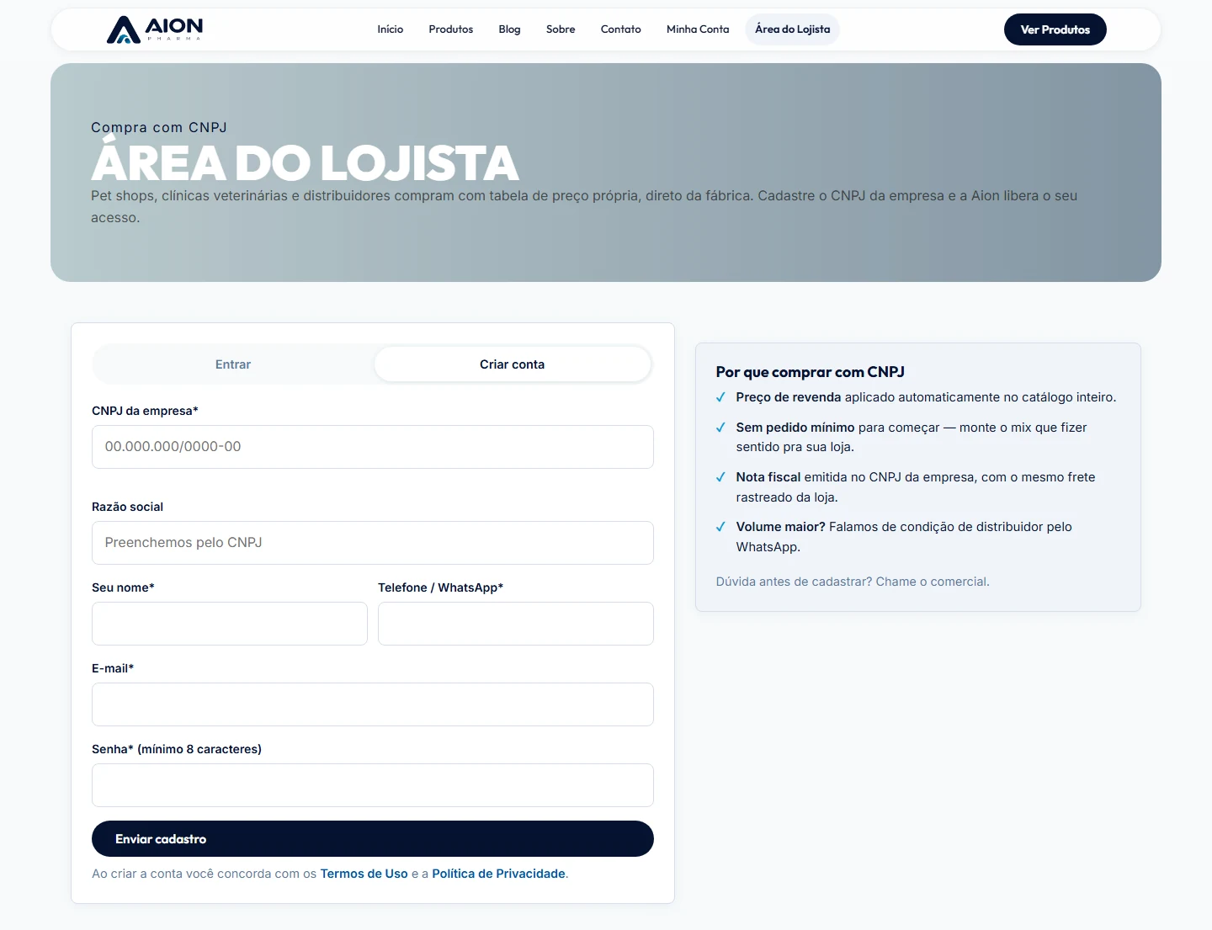Focus the CNPJ da empresa field
The width and height of the screenshot is (1212, 930).
[373, 447]
